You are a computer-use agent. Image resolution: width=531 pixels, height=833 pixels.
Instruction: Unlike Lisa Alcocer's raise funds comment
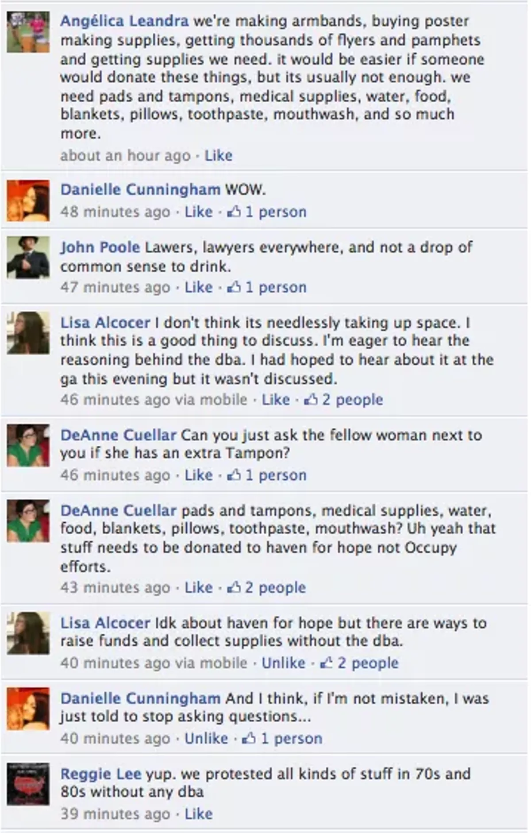click(x=283, y=663)
